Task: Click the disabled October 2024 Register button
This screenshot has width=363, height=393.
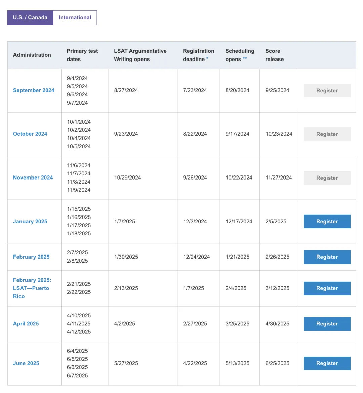Action: tap(327, 134)
